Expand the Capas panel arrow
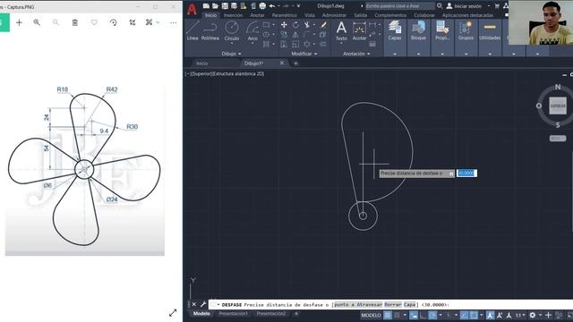The height and width of the screenshot is (322, 573). pyautogui.click(x=395, y=54)
